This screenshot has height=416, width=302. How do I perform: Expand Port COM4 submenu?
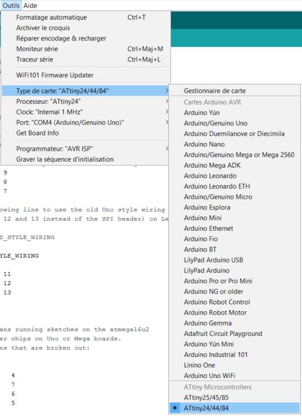[x=85, y=123]
